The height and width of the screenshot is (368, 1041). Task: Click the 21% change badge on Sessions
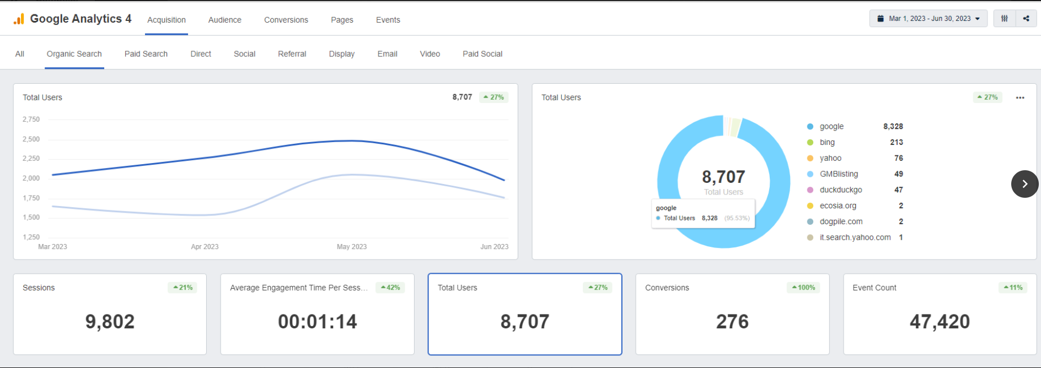(x=183, y=288)
